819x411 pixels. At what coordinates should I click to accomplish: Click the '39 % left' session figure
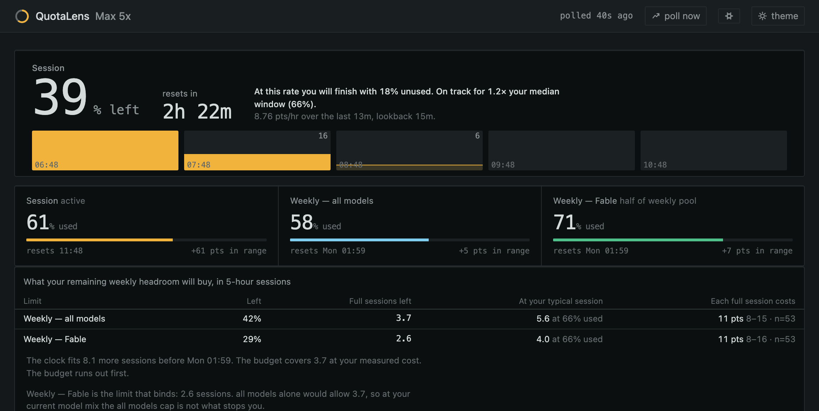point(86,98)
